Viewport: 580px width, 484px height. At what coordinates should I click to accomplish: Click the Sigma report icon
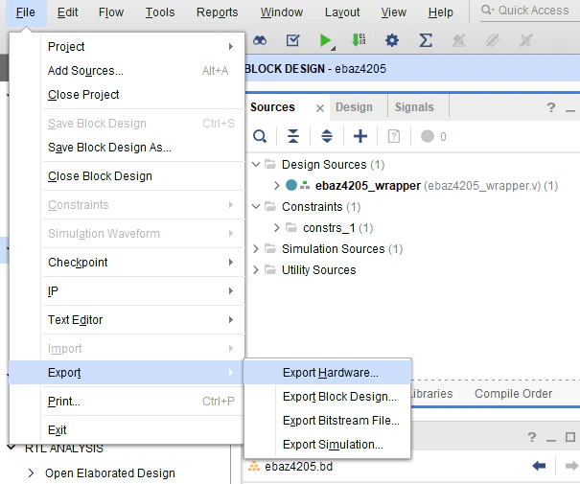pyautogui.click(x=426, y=40)
